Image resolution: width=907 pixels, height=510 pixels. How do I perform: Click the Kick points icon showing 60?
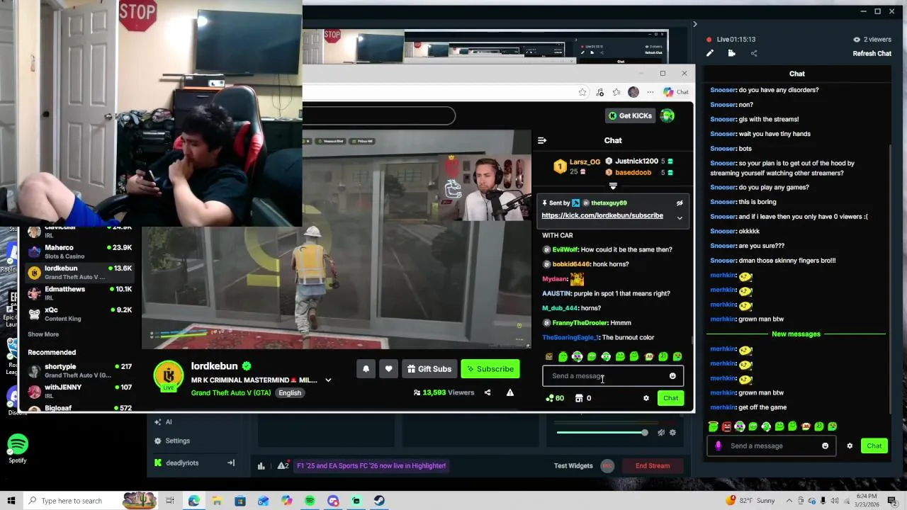[554, 398]
